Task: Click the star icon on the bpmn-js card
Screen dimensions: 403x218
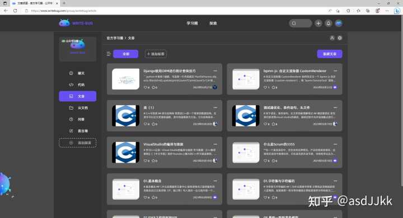Action: pos(274,87)
